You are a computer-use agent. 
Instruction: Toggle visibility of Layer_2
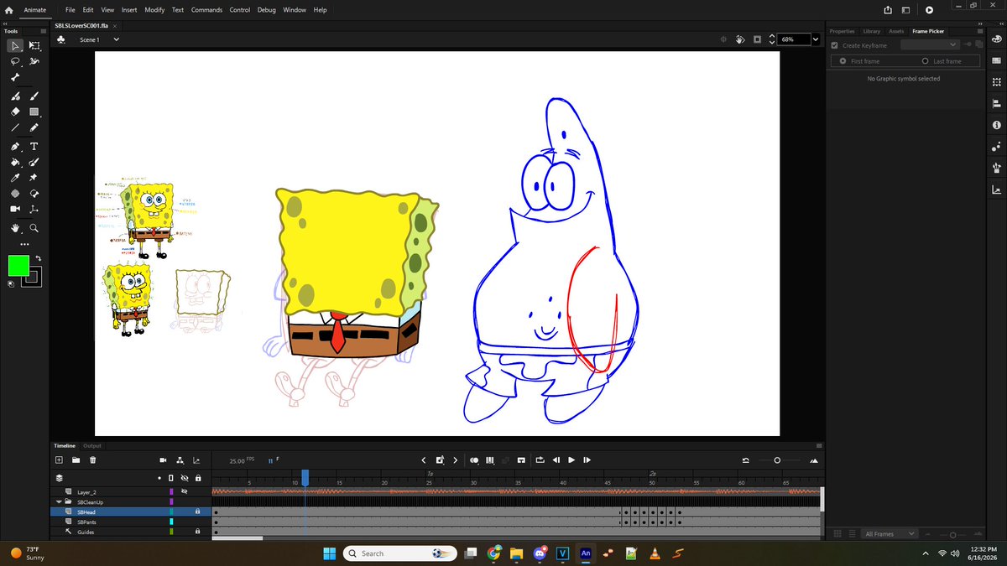[185, 492]
